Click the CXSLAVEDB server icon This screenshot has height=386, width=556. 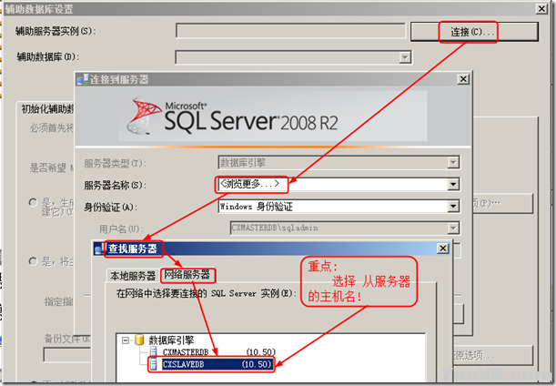click(x=154, y=364)
